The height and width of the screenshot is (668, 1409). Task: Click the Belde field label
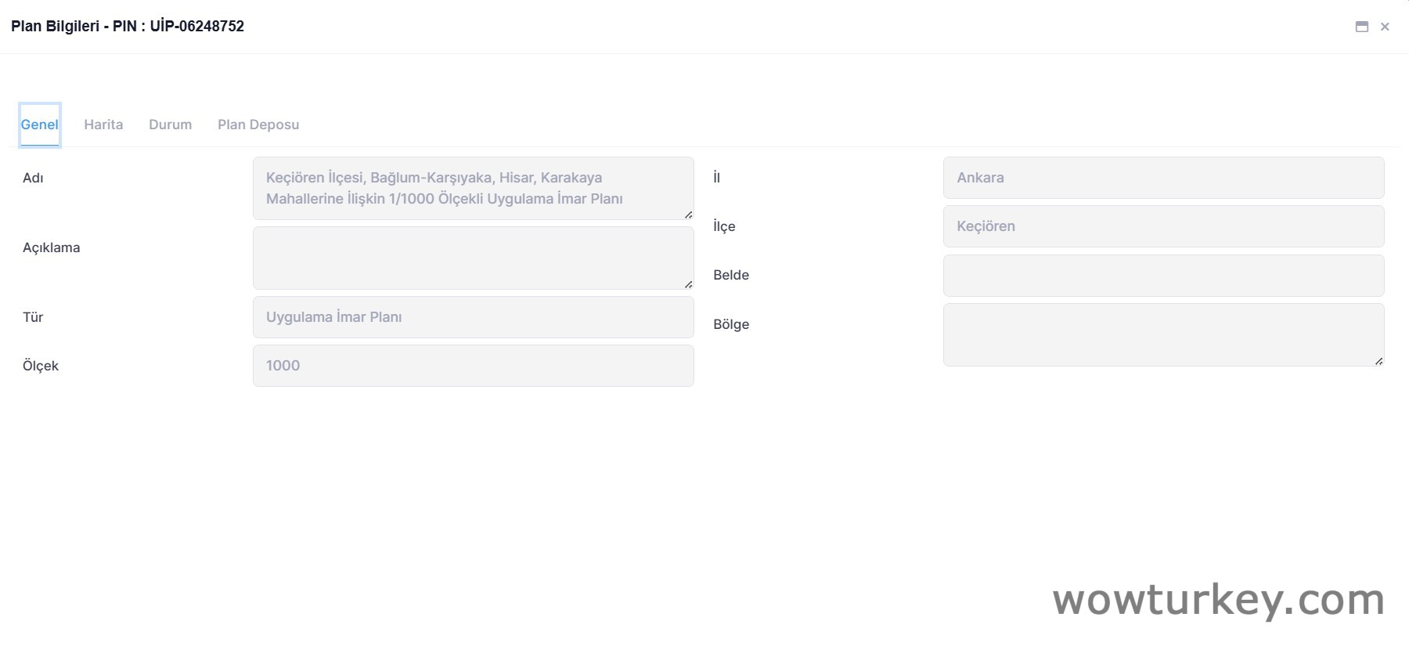coord(731,275)
